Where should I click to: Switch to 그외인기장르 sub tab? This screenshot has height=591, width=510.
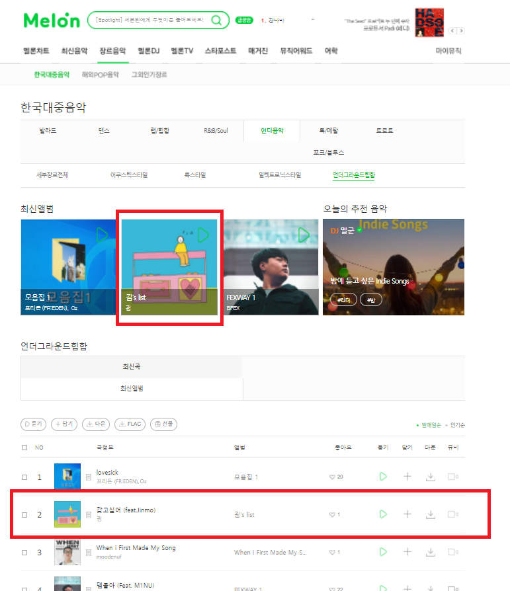tap(149, 75)
